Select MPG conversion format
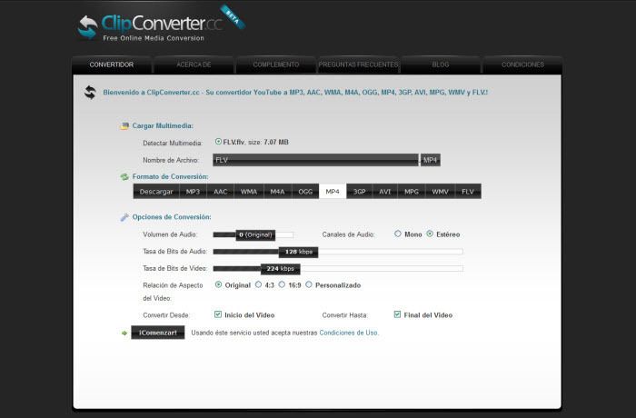The width and height of the screenshot is (636, 418). pos(412,192)
